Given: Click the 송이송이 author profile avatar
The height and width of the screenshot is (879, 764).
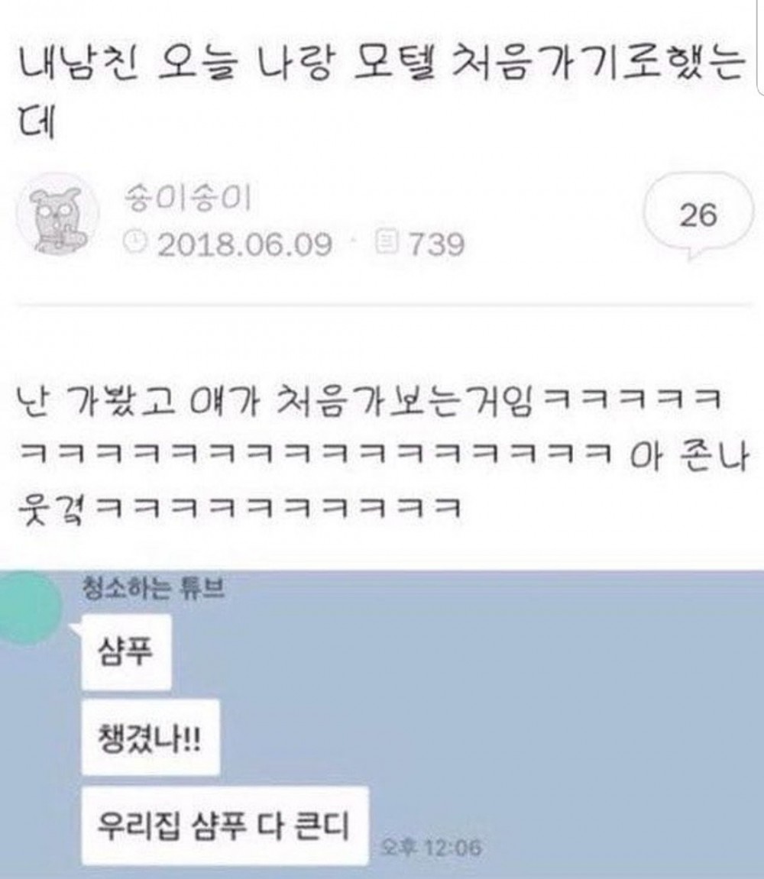Looking at the screenshot, I should click(57, 214).
